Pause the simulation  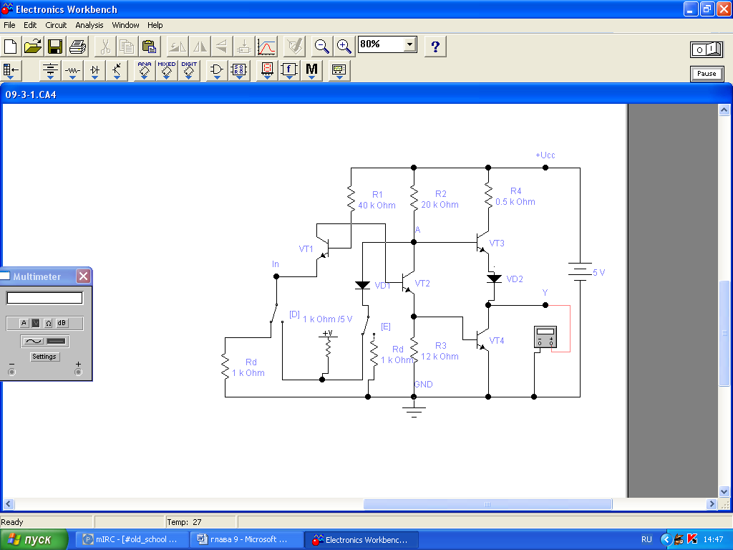point(707,74)
